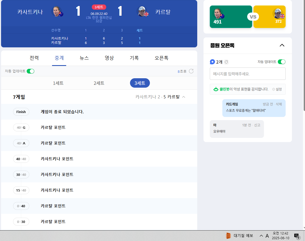Viewport: 305px width, 241px height.
Task: Click 카르탈 player photo in scoreboard
Action: (142, 12)
